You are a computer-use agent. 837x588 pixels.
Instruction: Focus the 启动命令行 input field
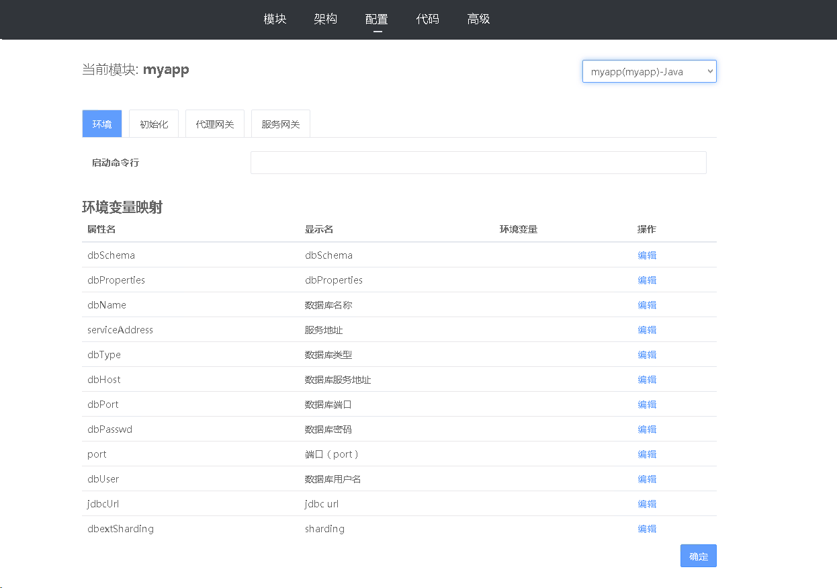478,163
